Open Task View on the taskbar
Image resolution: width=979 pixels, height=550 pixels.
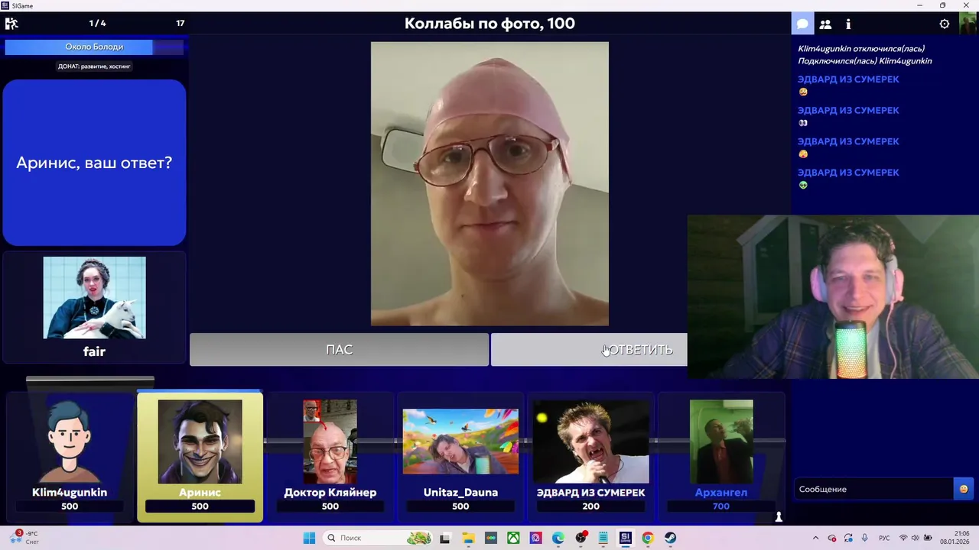[x=445, y=538]
